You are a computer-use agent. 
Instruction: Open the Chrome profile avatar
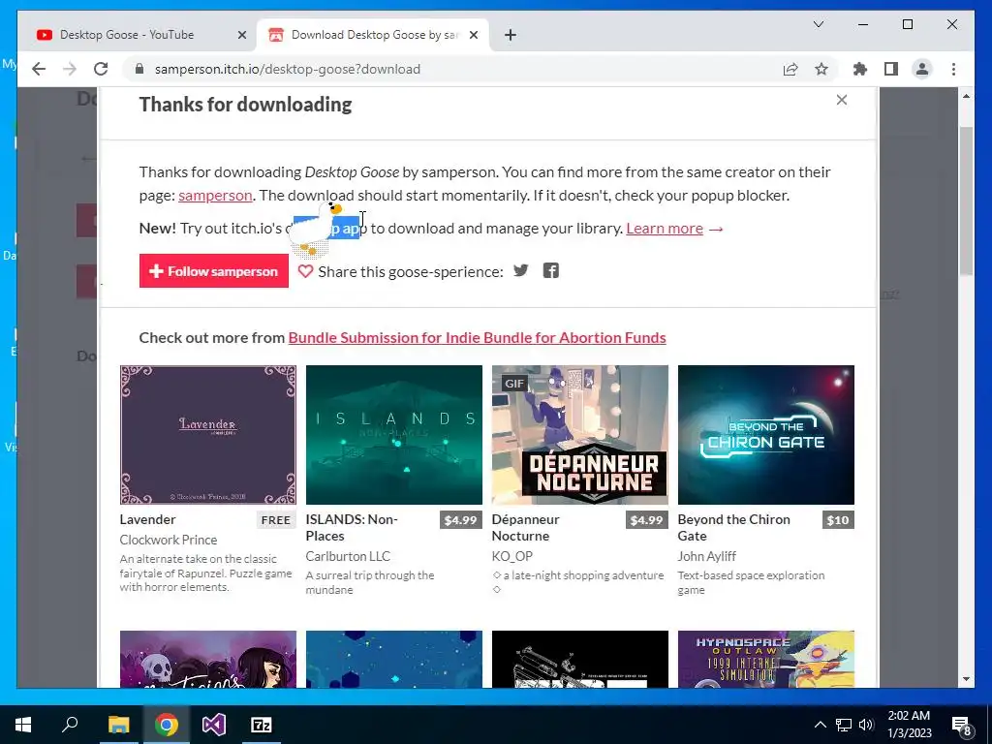pyautogui.click(x=922, y=69)
